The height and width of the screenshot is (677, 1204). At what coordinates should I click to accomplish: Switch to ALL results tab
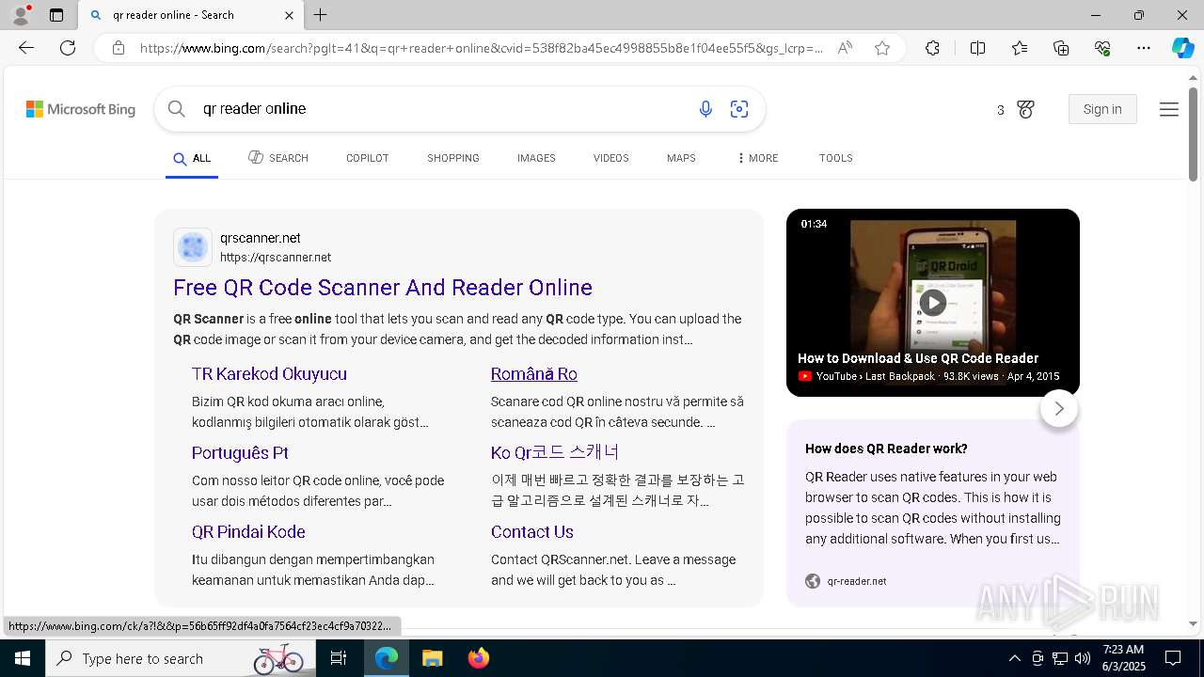pyautogui.click(x=192, y=158)
